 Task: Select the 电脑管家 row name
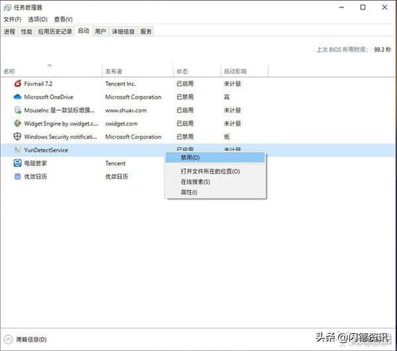36,163
